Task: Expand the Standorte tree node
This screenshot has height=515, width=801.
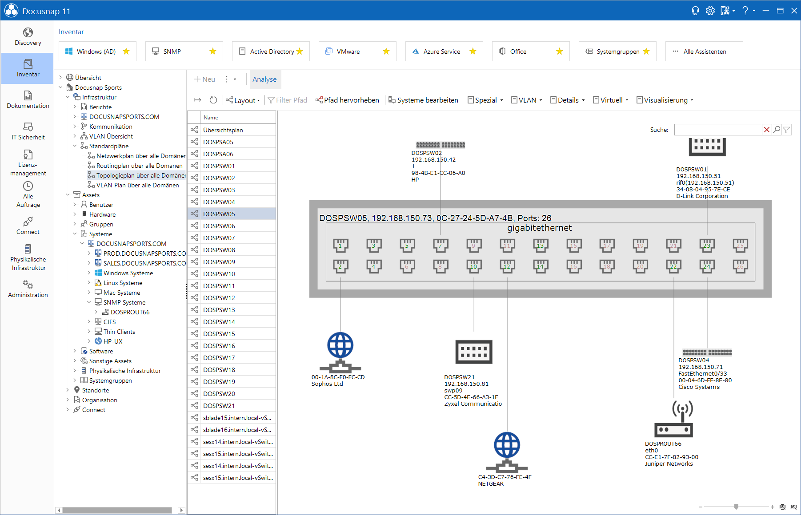Action: (x=68, y=390)
